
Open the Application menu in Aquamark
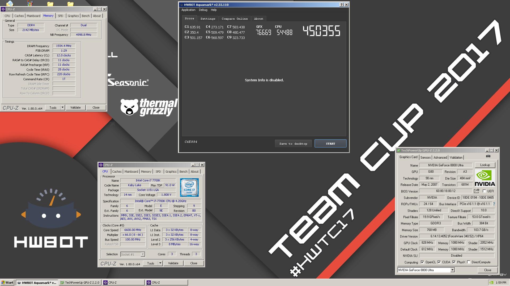pyautogui.click(x=188, y=10)
